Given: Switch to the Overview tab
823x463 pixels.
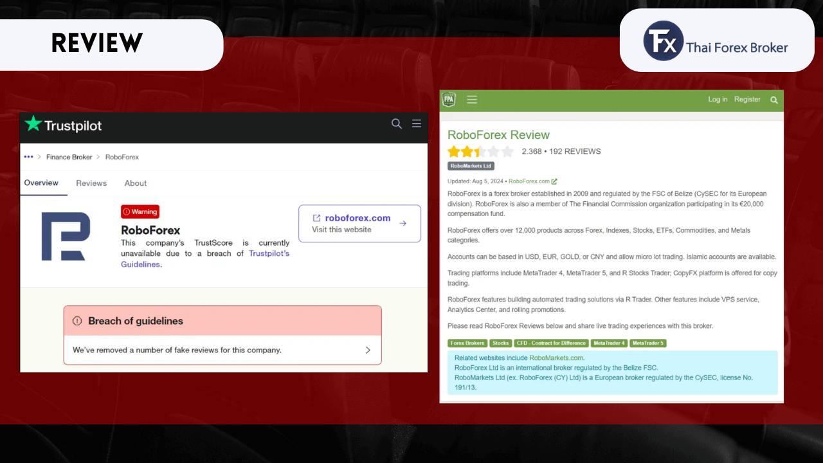Looking at the screenshot, I should (x=41, y=183).
